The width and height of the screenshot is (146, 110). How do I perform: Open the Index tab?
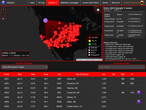point(32,3)
